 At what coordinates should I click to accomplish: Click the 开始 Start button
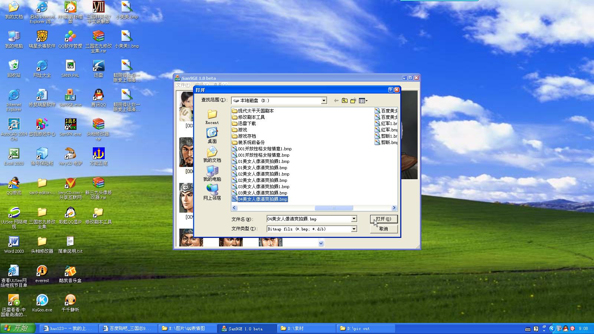(x=17, y=328)
